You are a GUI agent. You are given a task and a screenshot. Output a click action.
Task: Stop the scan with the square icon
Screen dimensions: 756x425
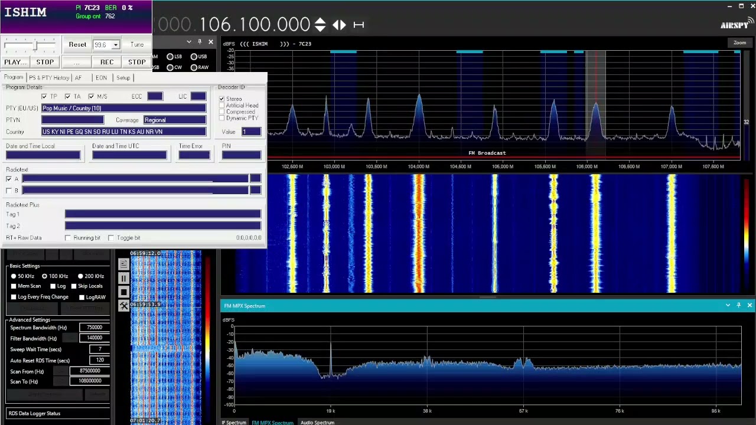coord(123,292)
